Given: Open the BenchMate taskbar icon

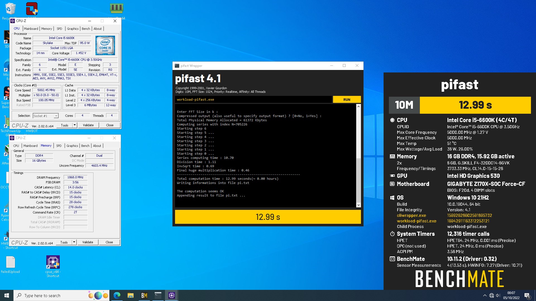Looking at the screenshot, I should pos(144,295).
